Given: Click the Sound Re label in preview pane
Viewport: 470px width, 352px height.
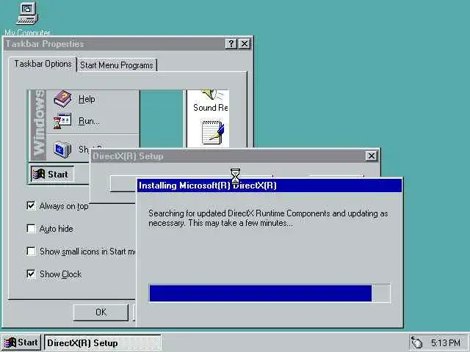Looking at the screenshot, I should point(211,108).
